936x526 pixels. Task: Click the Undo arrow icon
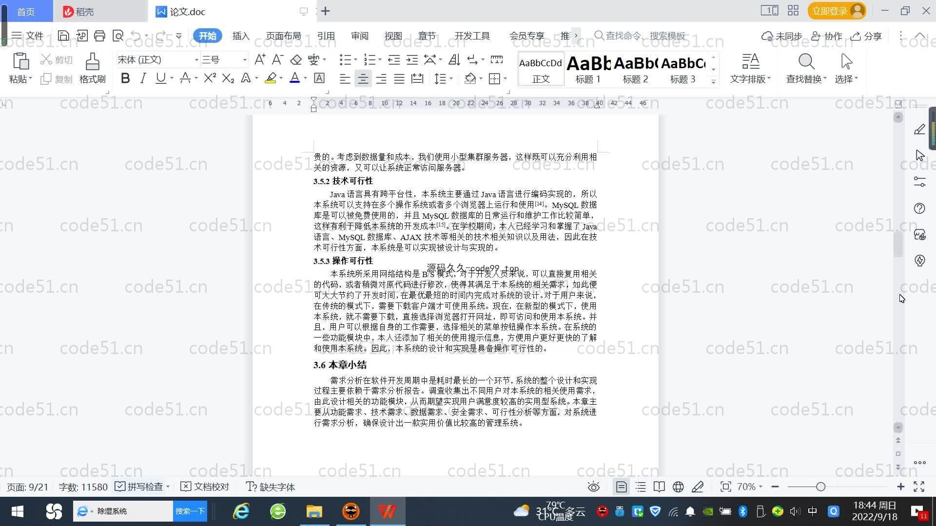click(x=136, y=36)
